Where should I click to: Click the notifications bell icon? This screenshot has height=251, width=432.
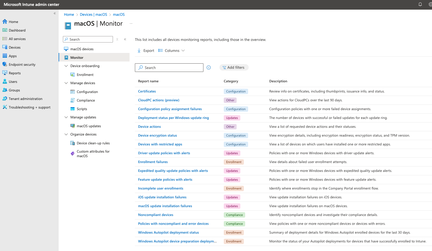[x=420, y=4]
